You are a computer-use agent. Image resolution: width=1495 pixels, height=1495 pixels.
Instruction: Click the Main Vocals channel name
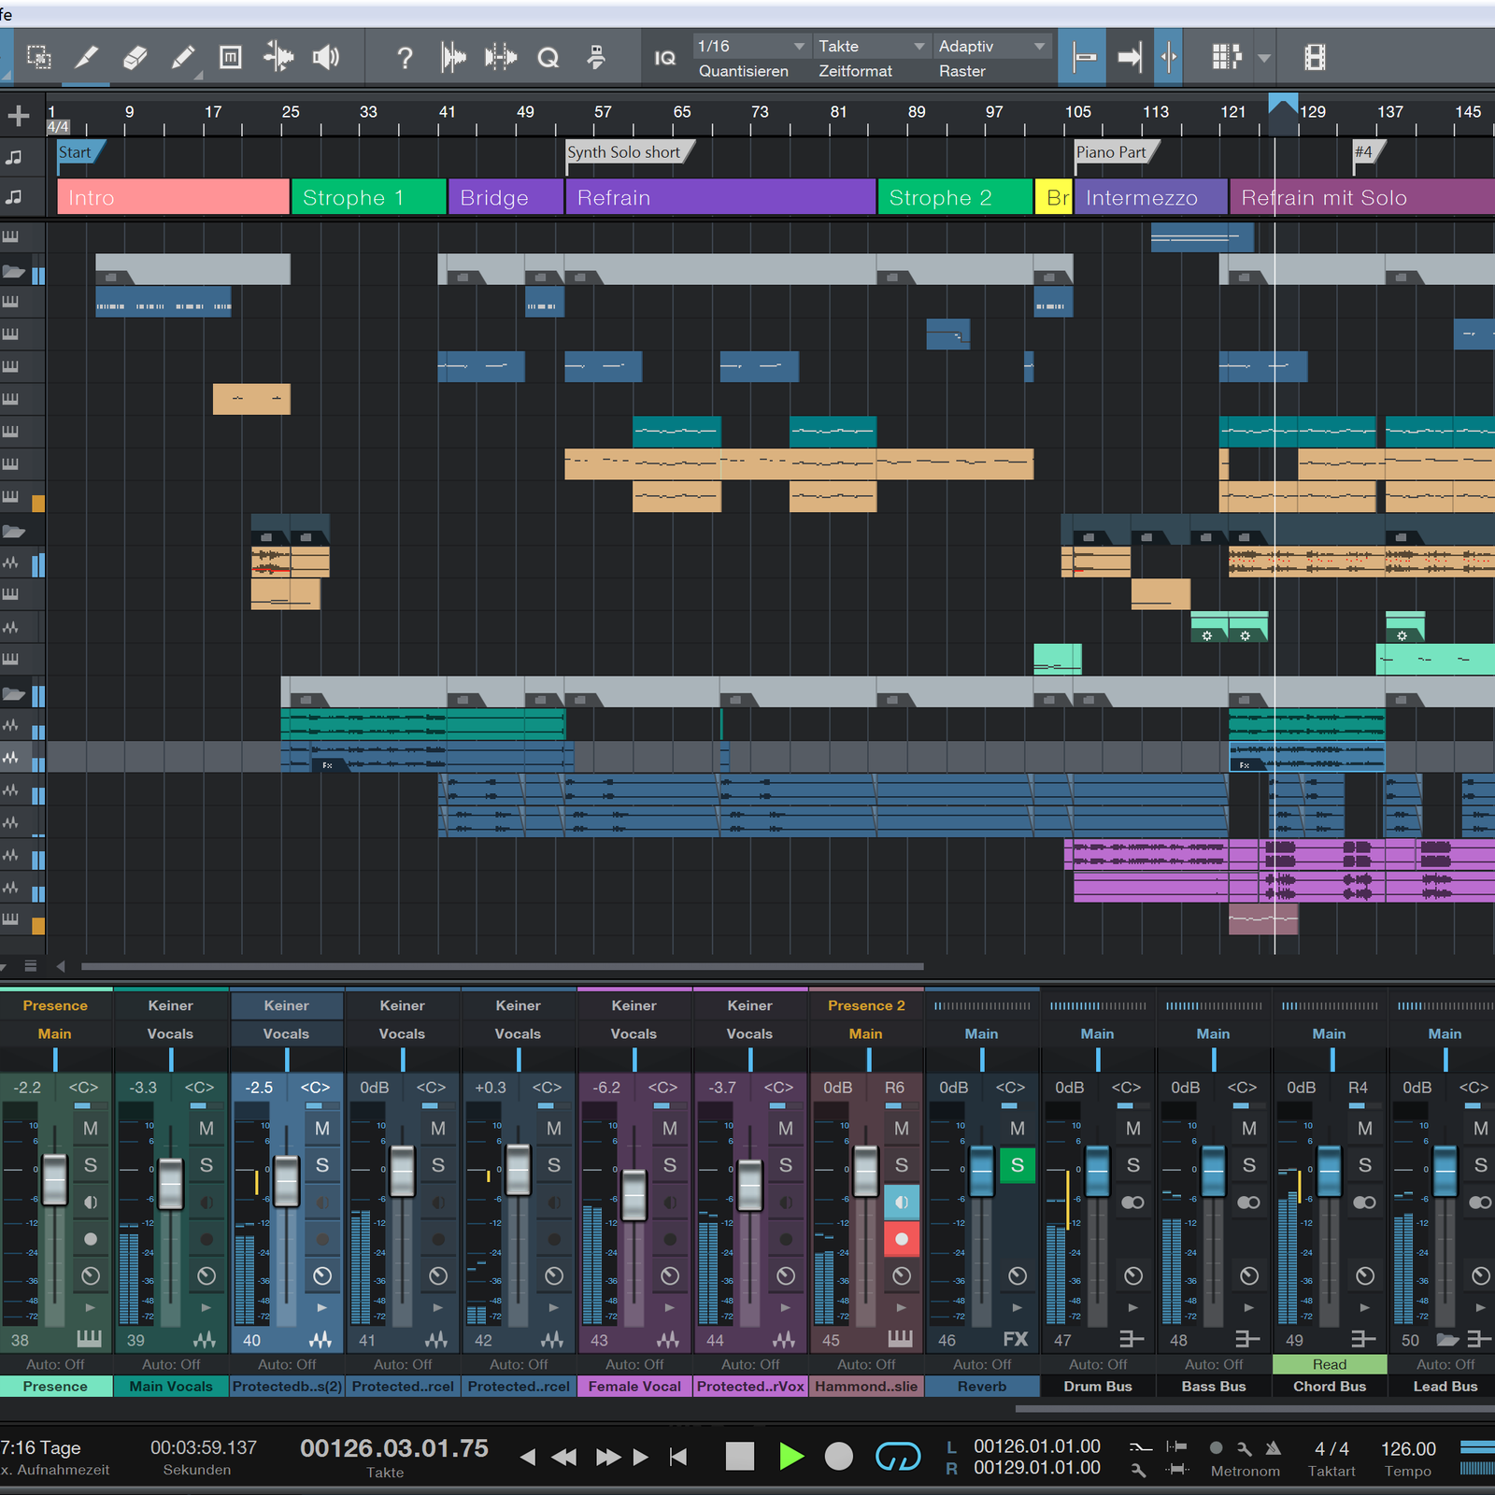[x=171, y=1387]
